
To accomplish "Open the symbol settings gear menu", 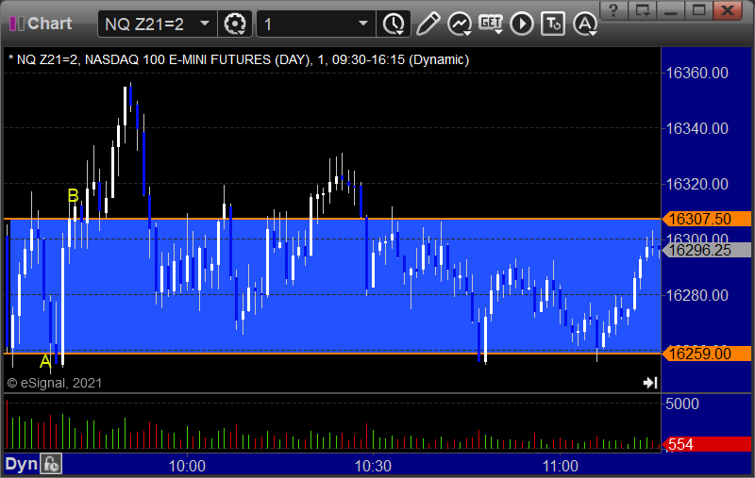I will [235, 24].
